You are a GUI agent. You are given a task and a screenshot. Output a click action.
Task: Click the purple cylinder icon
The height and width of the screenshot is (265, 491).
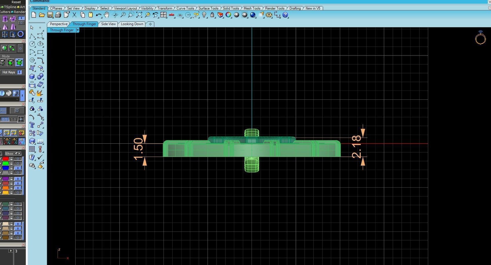[5, 19]
